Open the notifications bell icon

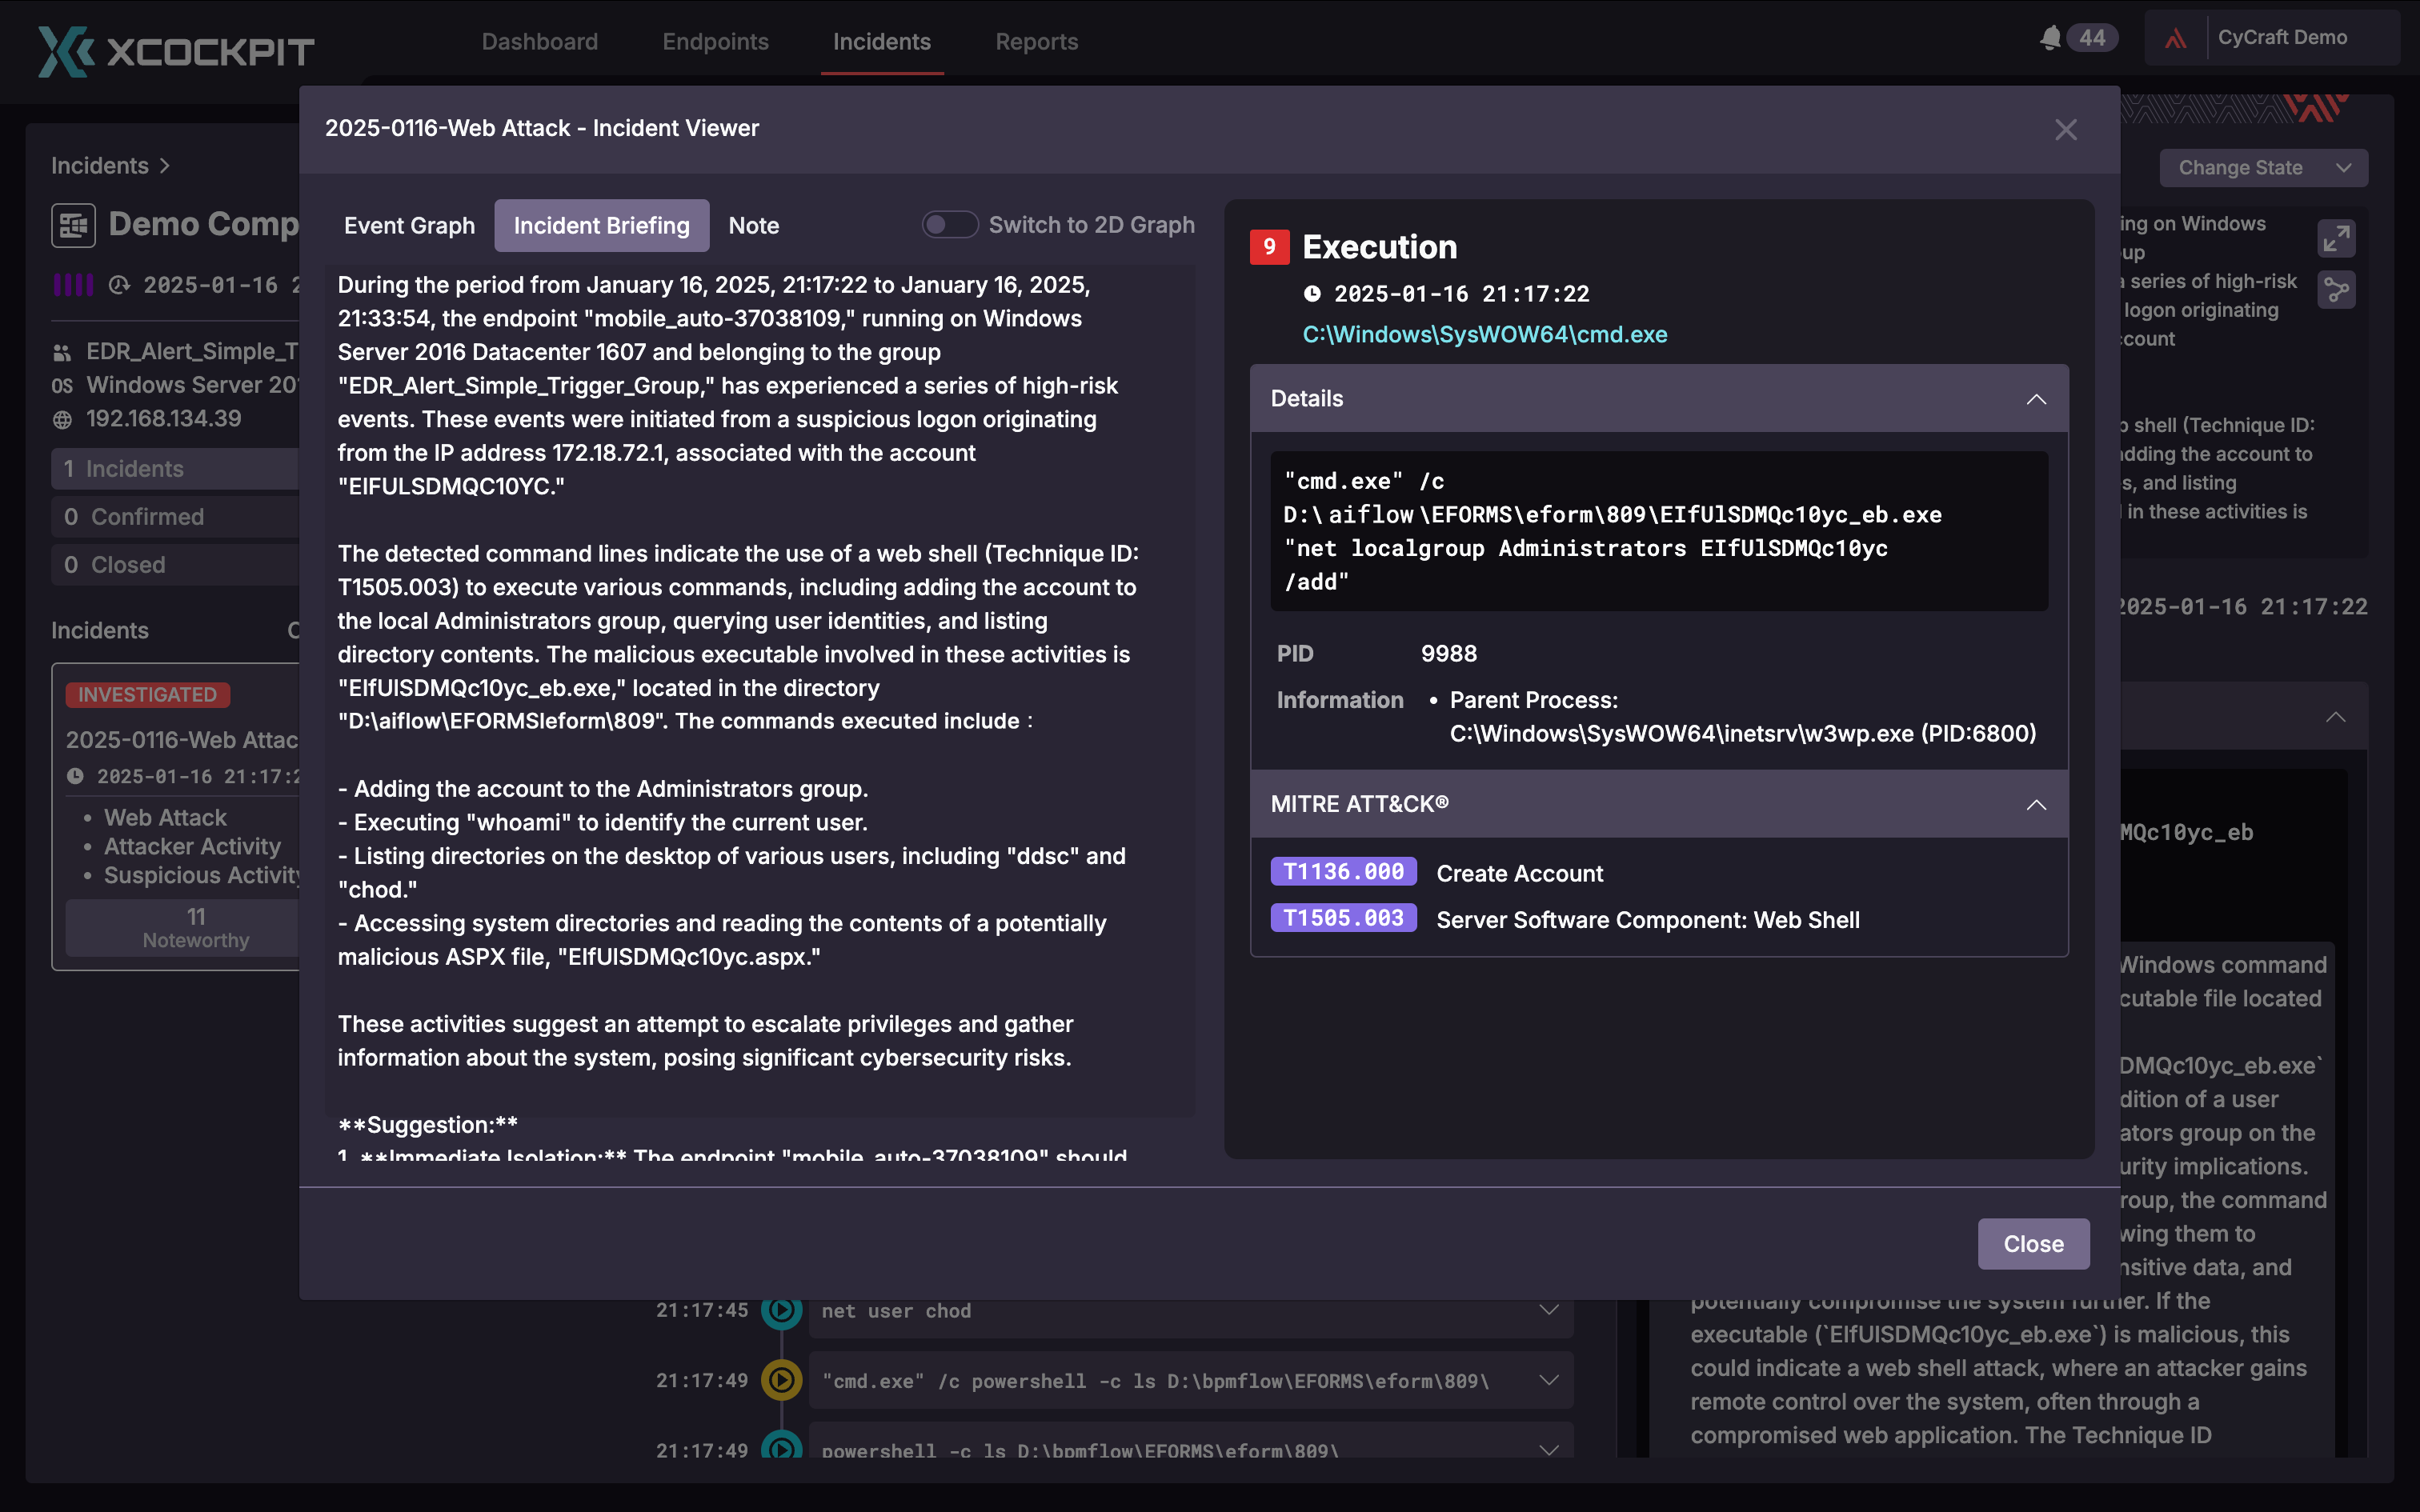pos(2051,38)
